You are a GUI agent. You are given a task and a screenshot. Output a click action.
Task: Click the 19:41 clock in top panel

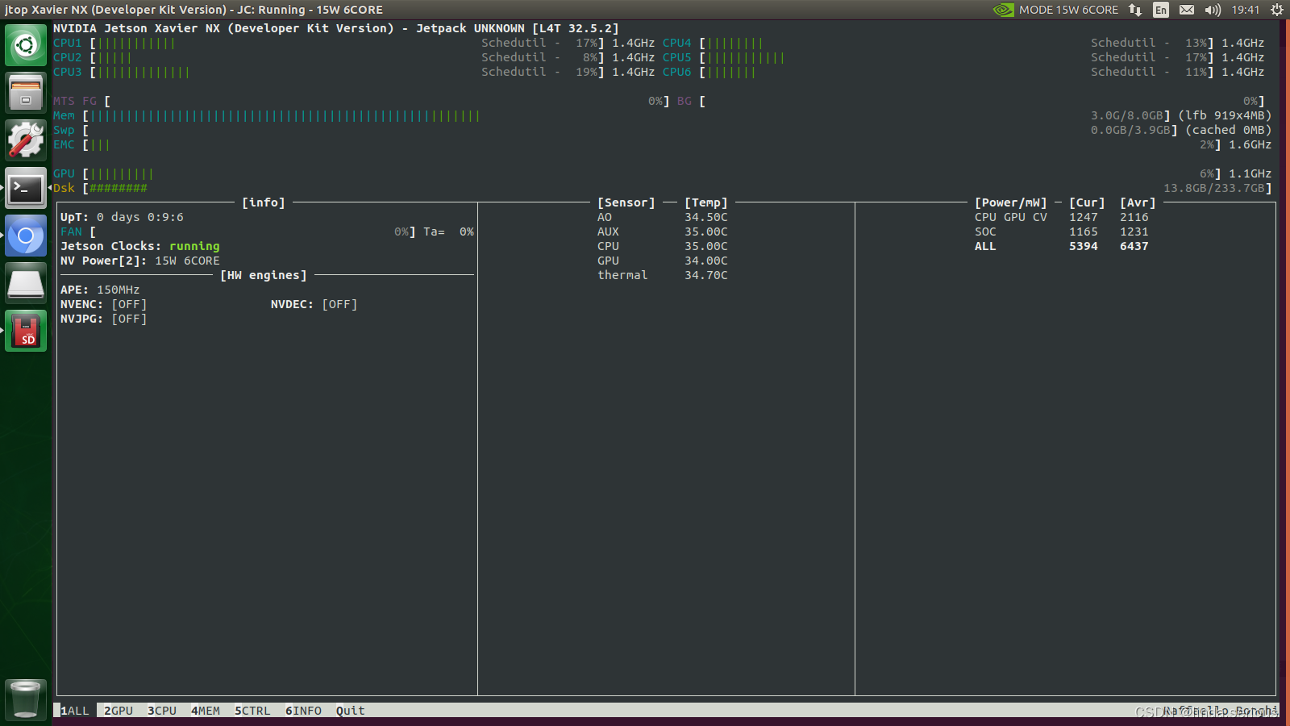click(x=1246, y=10)
